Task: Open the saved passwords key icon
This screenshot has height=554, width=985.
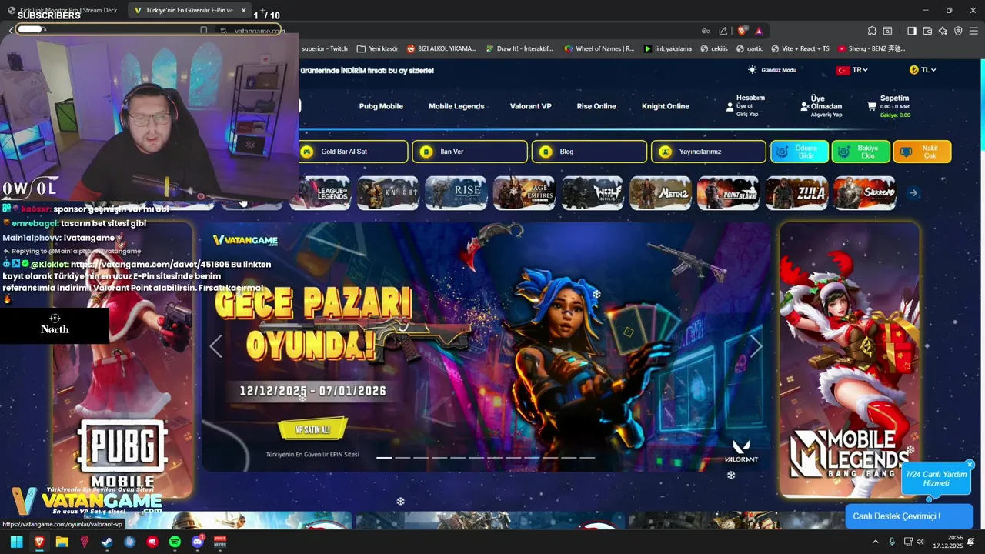Action: coord(706,31)
